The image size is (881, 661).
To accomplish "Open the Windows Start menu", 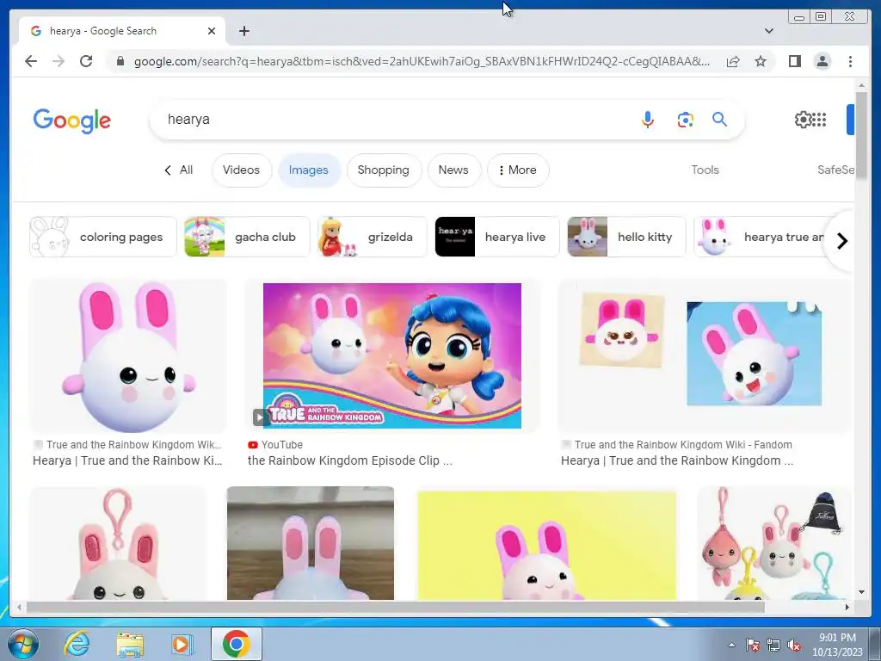I will [x=22, y=644].
